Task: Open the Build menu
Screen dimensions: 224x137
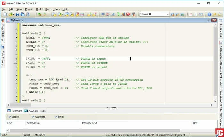Action: click(x=39, y=9)
